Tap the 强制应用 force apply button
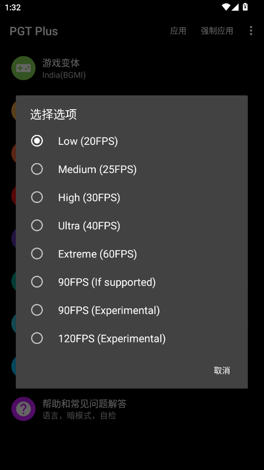Screen dimensions: 264x470 (x=217, y=31)
